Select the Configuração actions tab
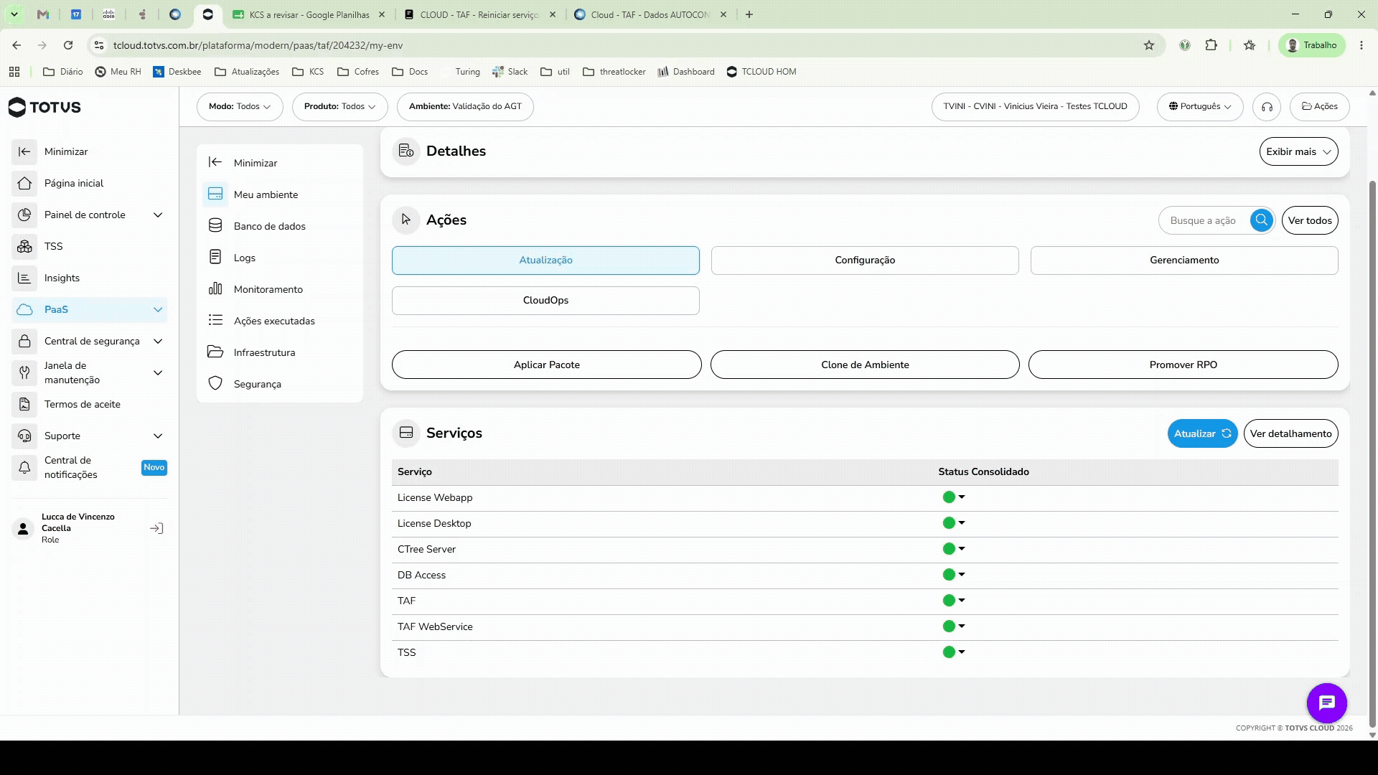1378x775 pixels. click(x=865, y=260)
